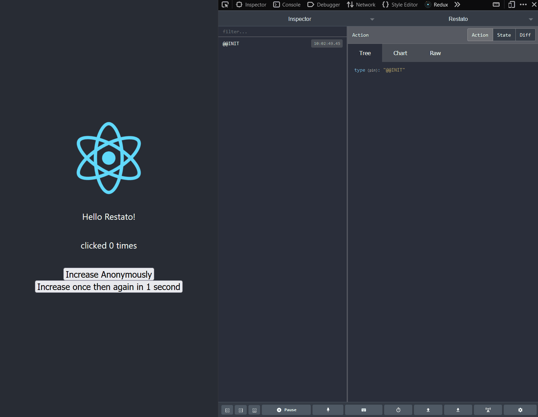Viewport: 538px width, 417px height.
Task: Show more devtools tabs chevron
Action: (x=457, y=4)
